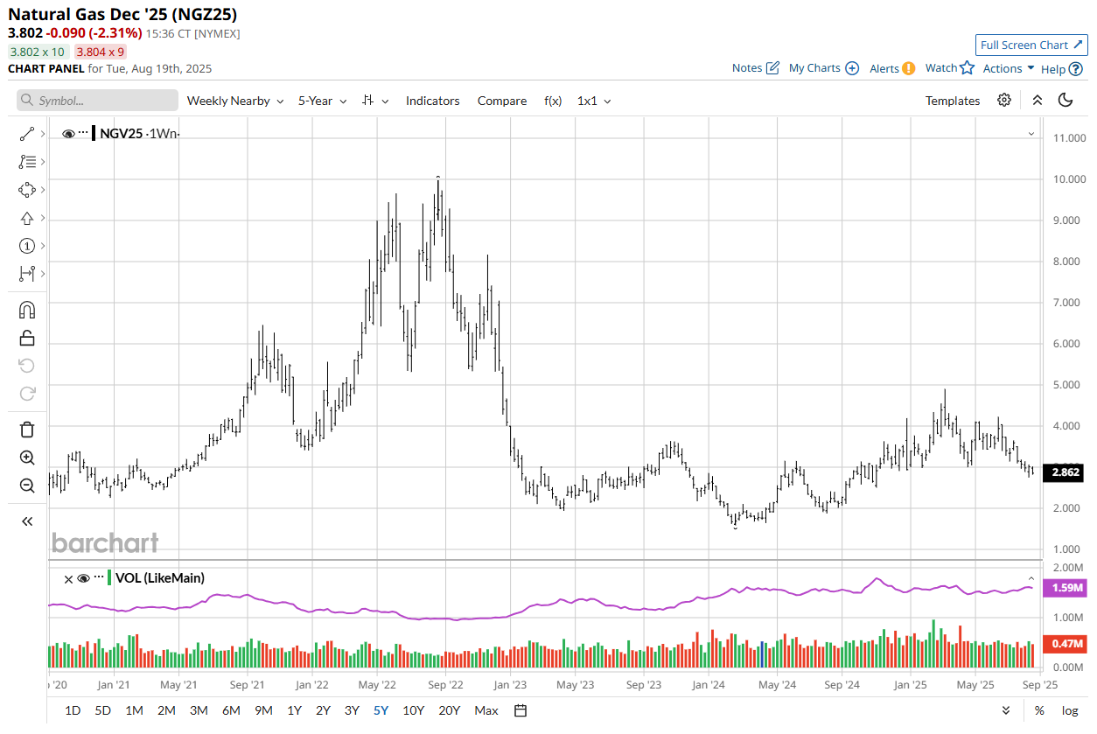Undo last chart annotation
Image resolution: width=1097 pixels, height=734 pixels.
pyautogui.click(x=27, y=366)
